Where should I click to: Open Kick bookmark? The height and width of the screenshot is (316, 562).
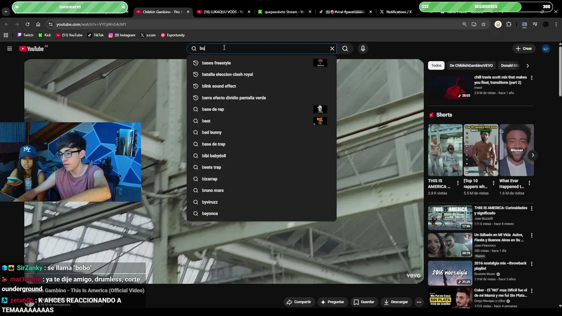45,35
